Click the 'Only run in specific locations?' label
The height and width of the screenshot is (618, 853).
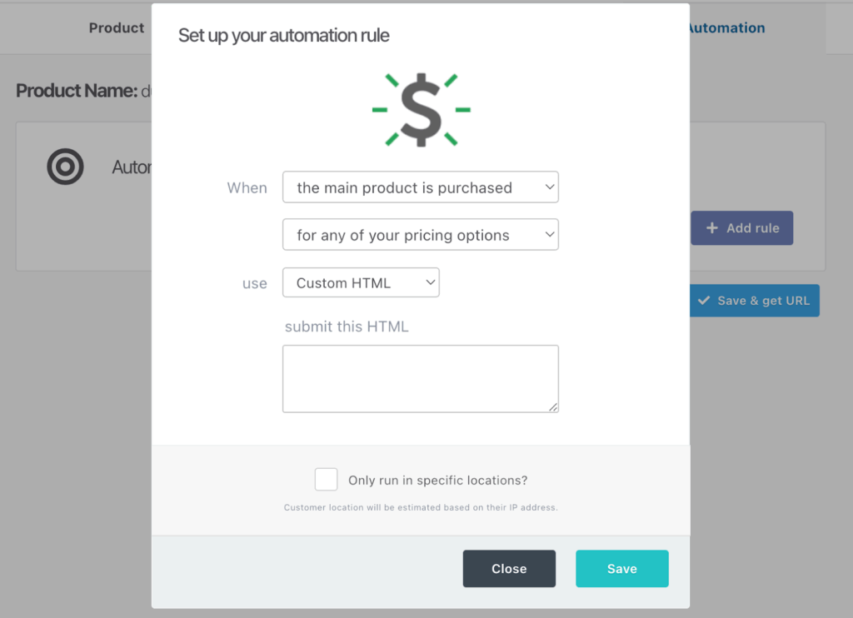437,480
